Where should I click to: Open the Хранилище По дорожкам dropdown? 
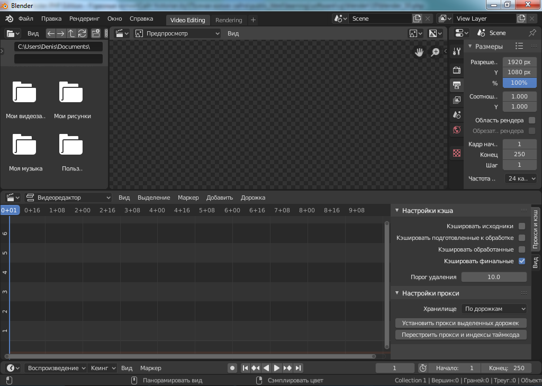[x=494, y=309]
